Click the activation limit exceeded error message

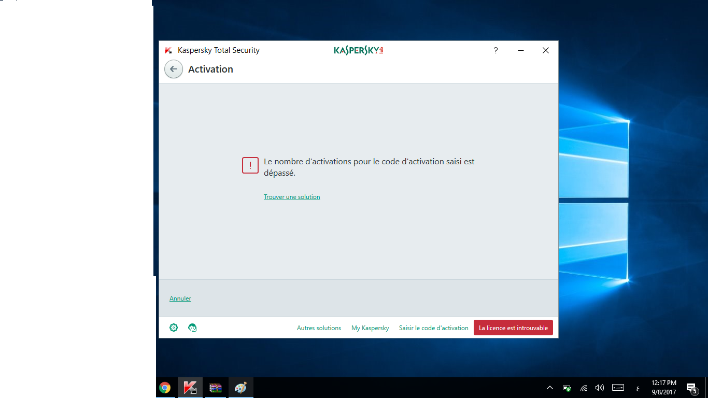pyautogui.click(x=369, y=167)
